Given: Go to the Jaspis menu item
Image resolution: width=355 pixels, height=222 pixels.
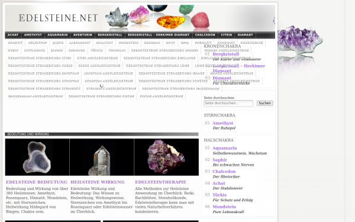Looking at the screenshot, I should 58,43.
